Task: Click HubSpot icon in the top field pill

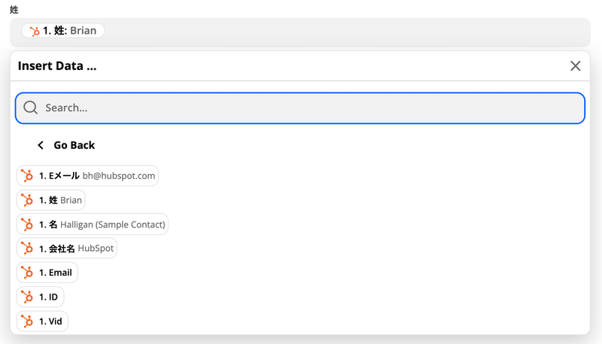Action: [x=35, y=31]
